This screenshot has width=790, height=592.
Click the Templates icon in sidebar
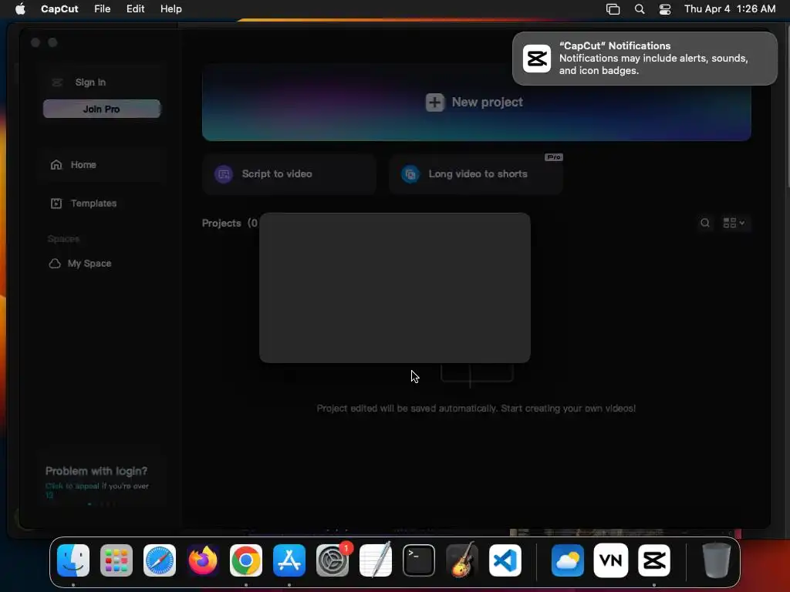click(x=56, y=203)
